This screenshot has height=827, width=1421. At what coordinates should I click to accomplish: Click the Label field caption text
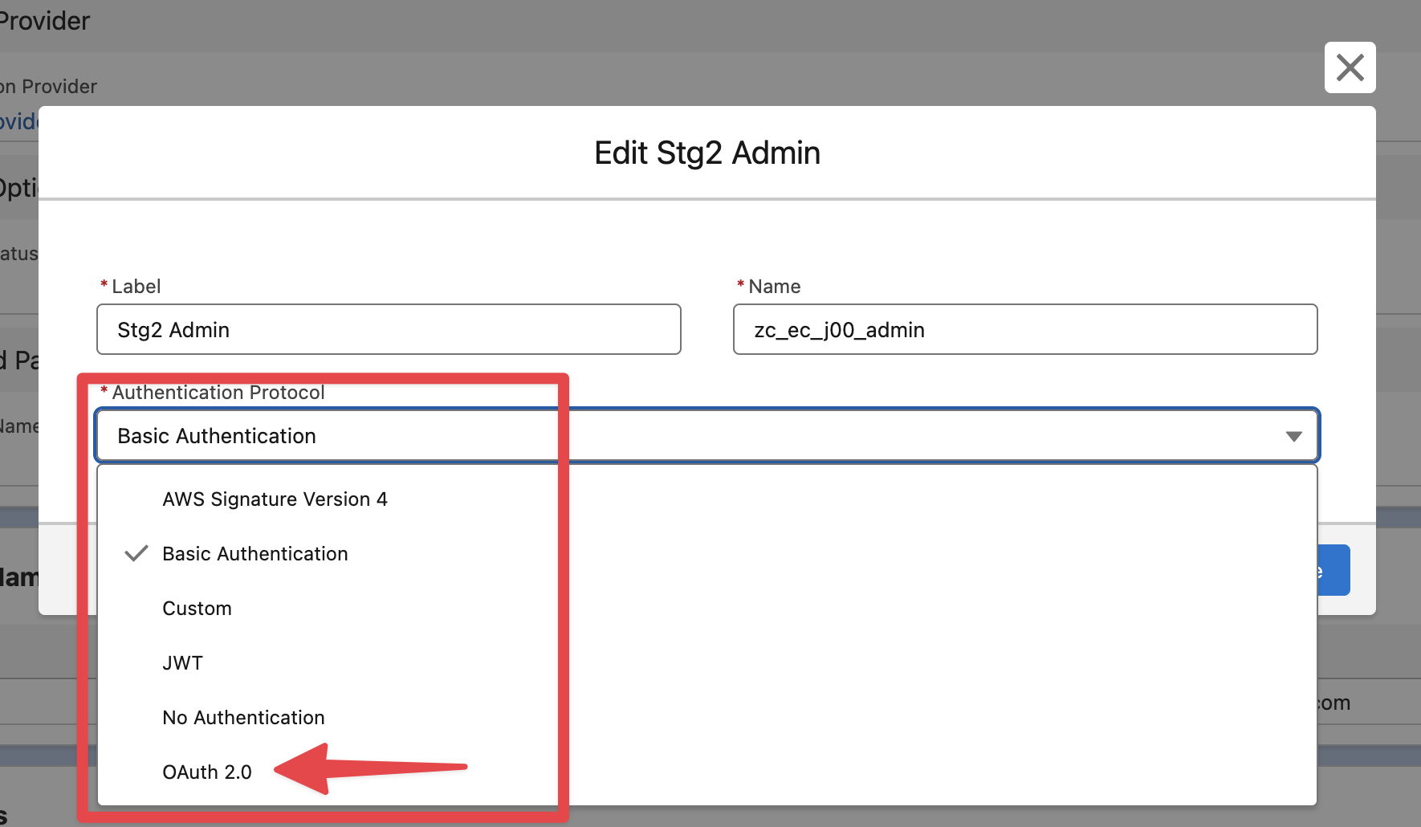coord(136,287)
